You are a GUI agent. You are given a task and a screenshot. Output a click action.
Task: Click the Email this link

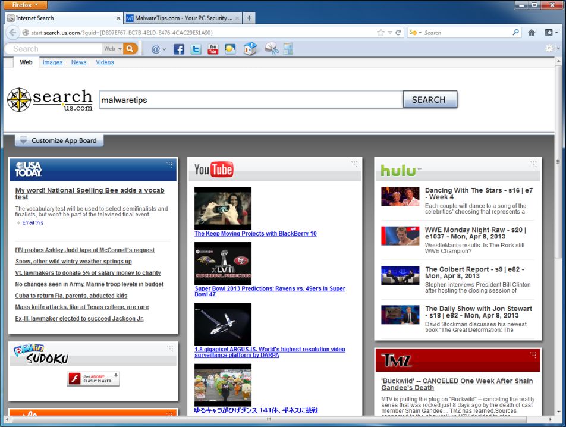[33, 222]
